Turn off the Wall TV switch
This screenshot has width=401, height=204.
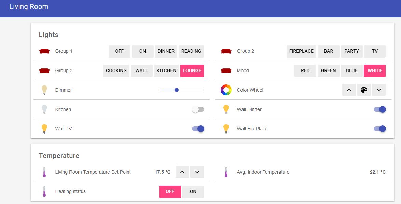click(198, 129)
